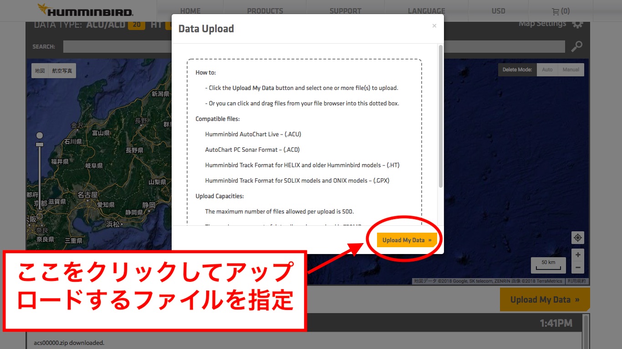Open Map Settings gear icon
The image size is (622, 349).
point(577,24)
